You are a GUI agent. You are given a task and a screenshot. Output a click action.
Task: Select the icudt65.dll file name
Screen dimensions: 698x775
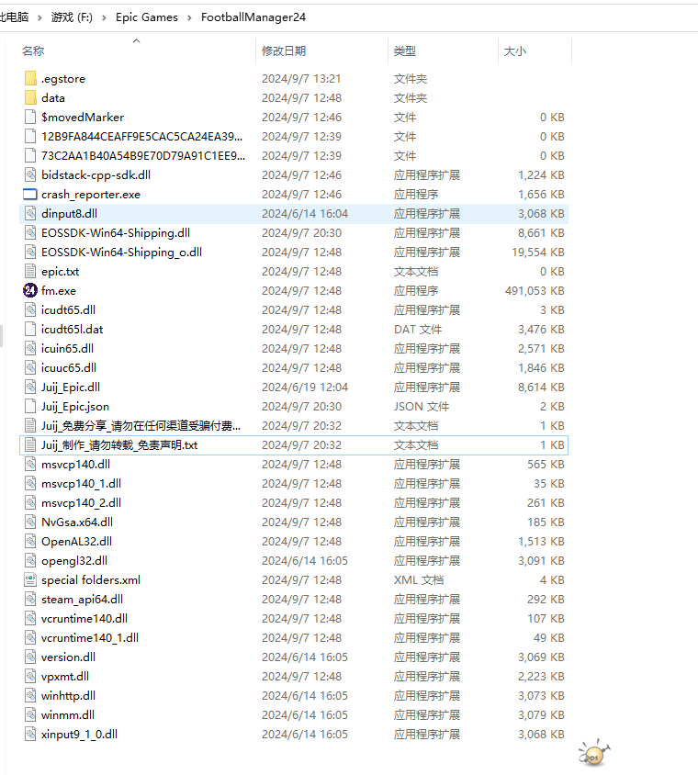tap(68, 309)
